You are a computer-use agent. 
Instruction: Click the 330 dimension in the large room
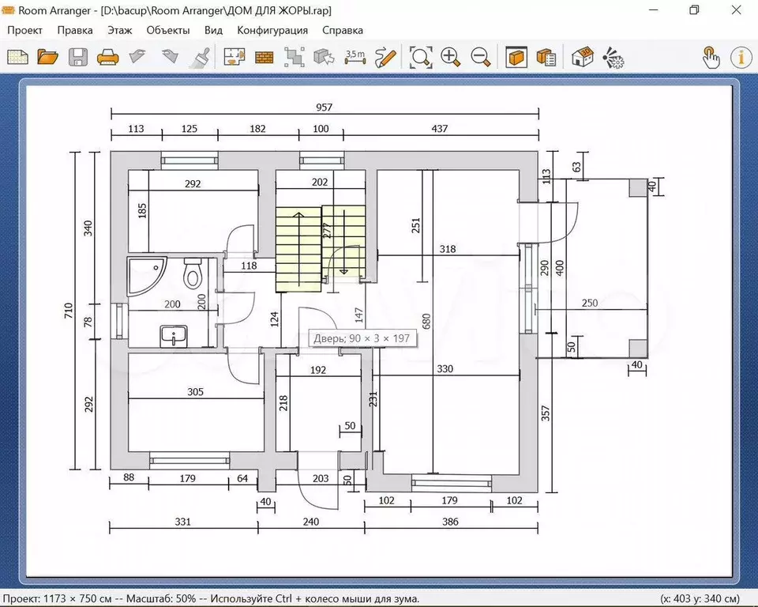(x=445, y=369)
